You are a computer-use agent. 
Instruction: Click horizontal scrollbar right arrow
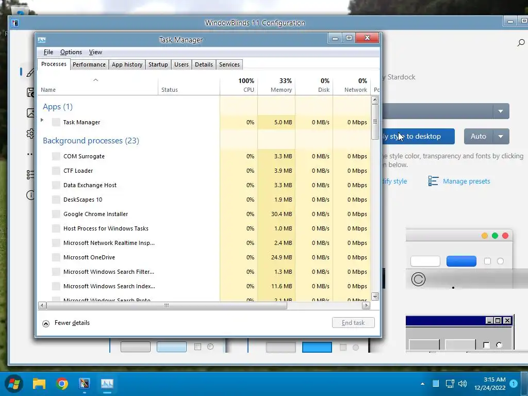tap(366, 305)
